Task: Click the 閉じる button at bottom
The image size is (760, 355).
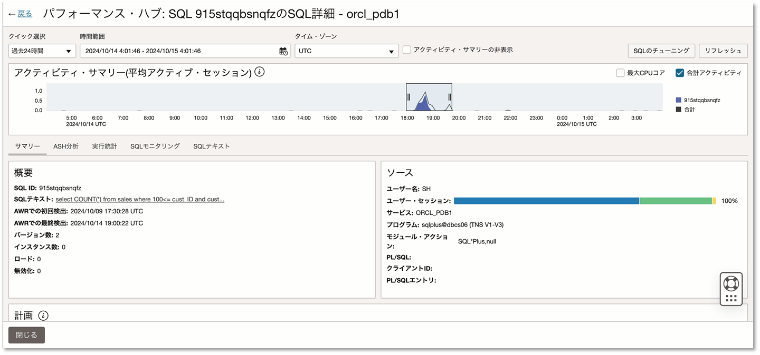Action: click(26, 335)
